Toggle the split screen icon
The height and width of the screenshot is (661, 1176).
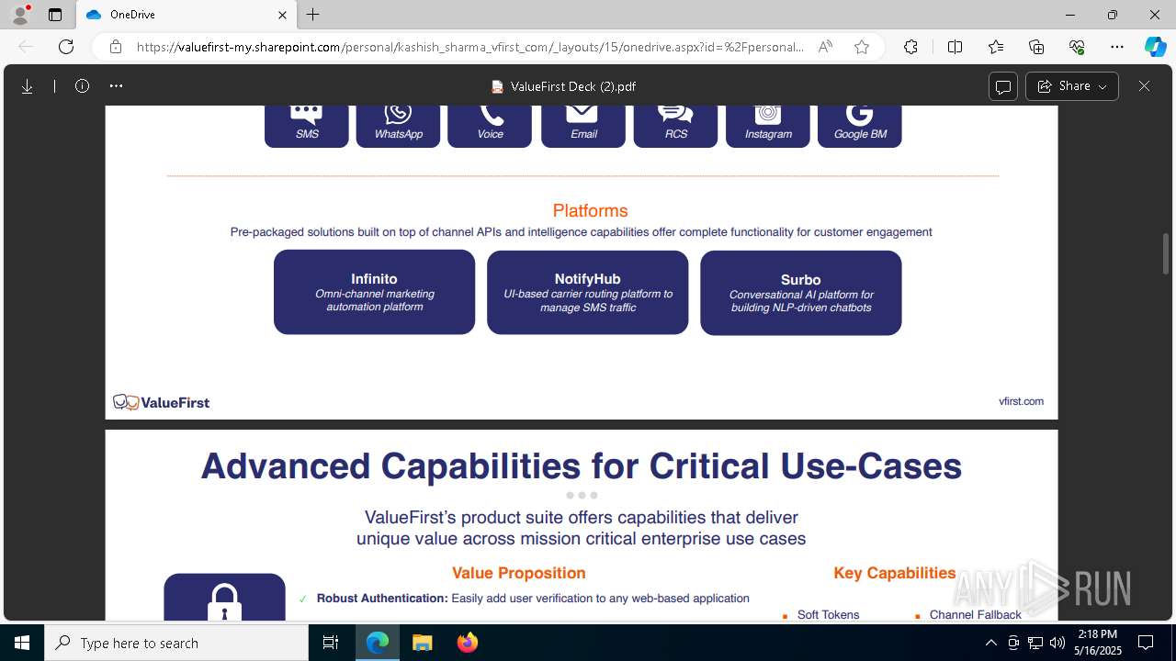(x=955, y=47)
